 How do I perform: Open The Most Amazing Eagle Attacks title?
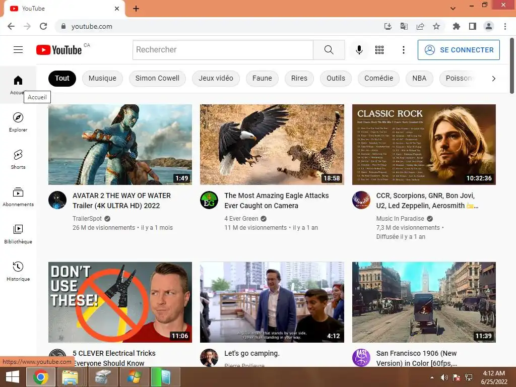[277, 201]
